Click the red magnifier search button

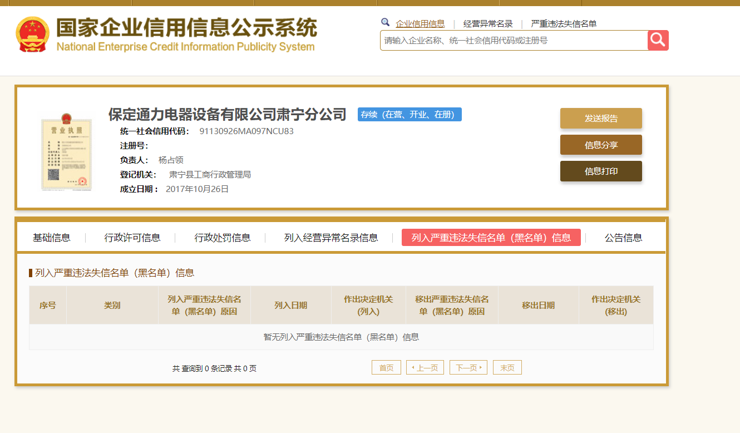[658, 40]
